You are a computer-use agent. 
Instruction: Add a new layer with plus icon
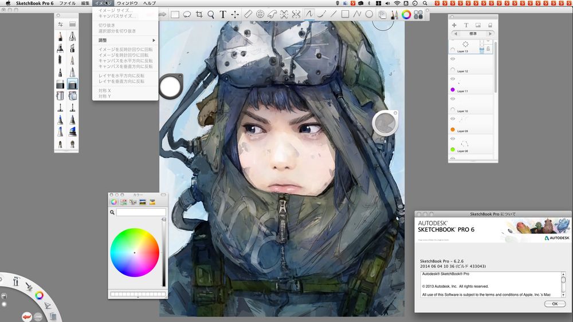pyautogui.click(x=454, y=25)
